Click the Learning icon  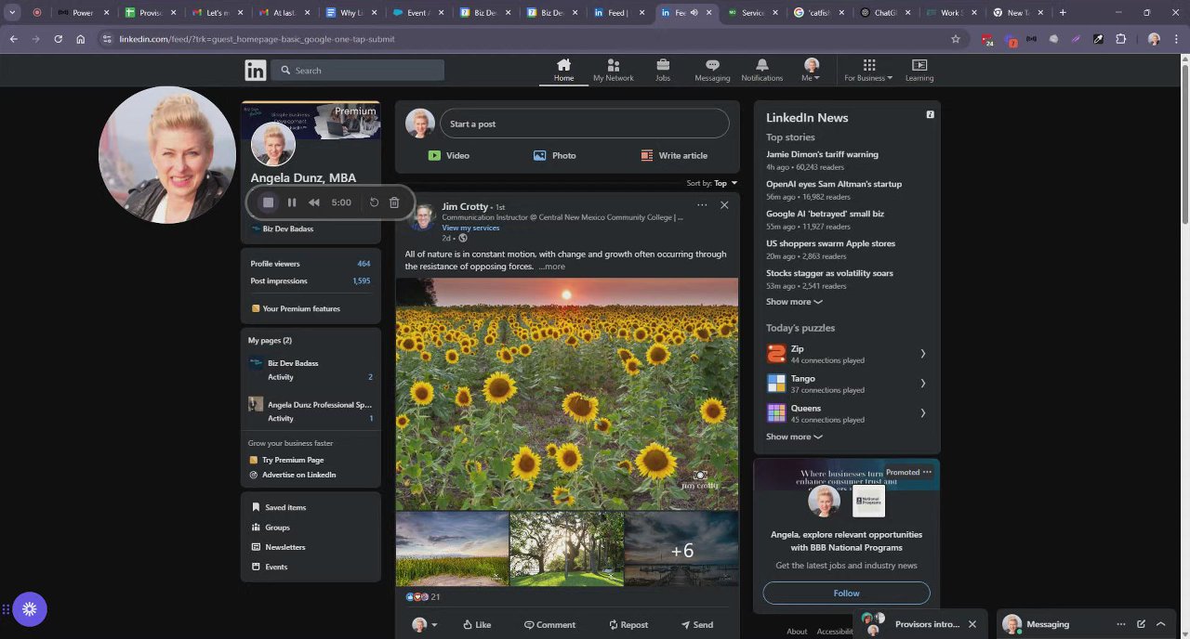[x=919, y=66]
